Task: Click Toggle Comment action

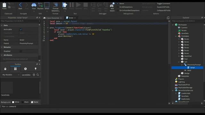Action: (164, 4)
